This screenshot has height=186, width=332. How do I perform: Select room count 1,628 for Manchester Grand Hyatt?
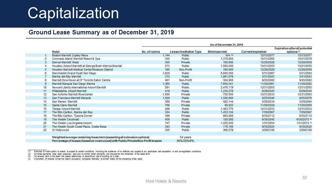pyautogui.click(x=166, y=73)
